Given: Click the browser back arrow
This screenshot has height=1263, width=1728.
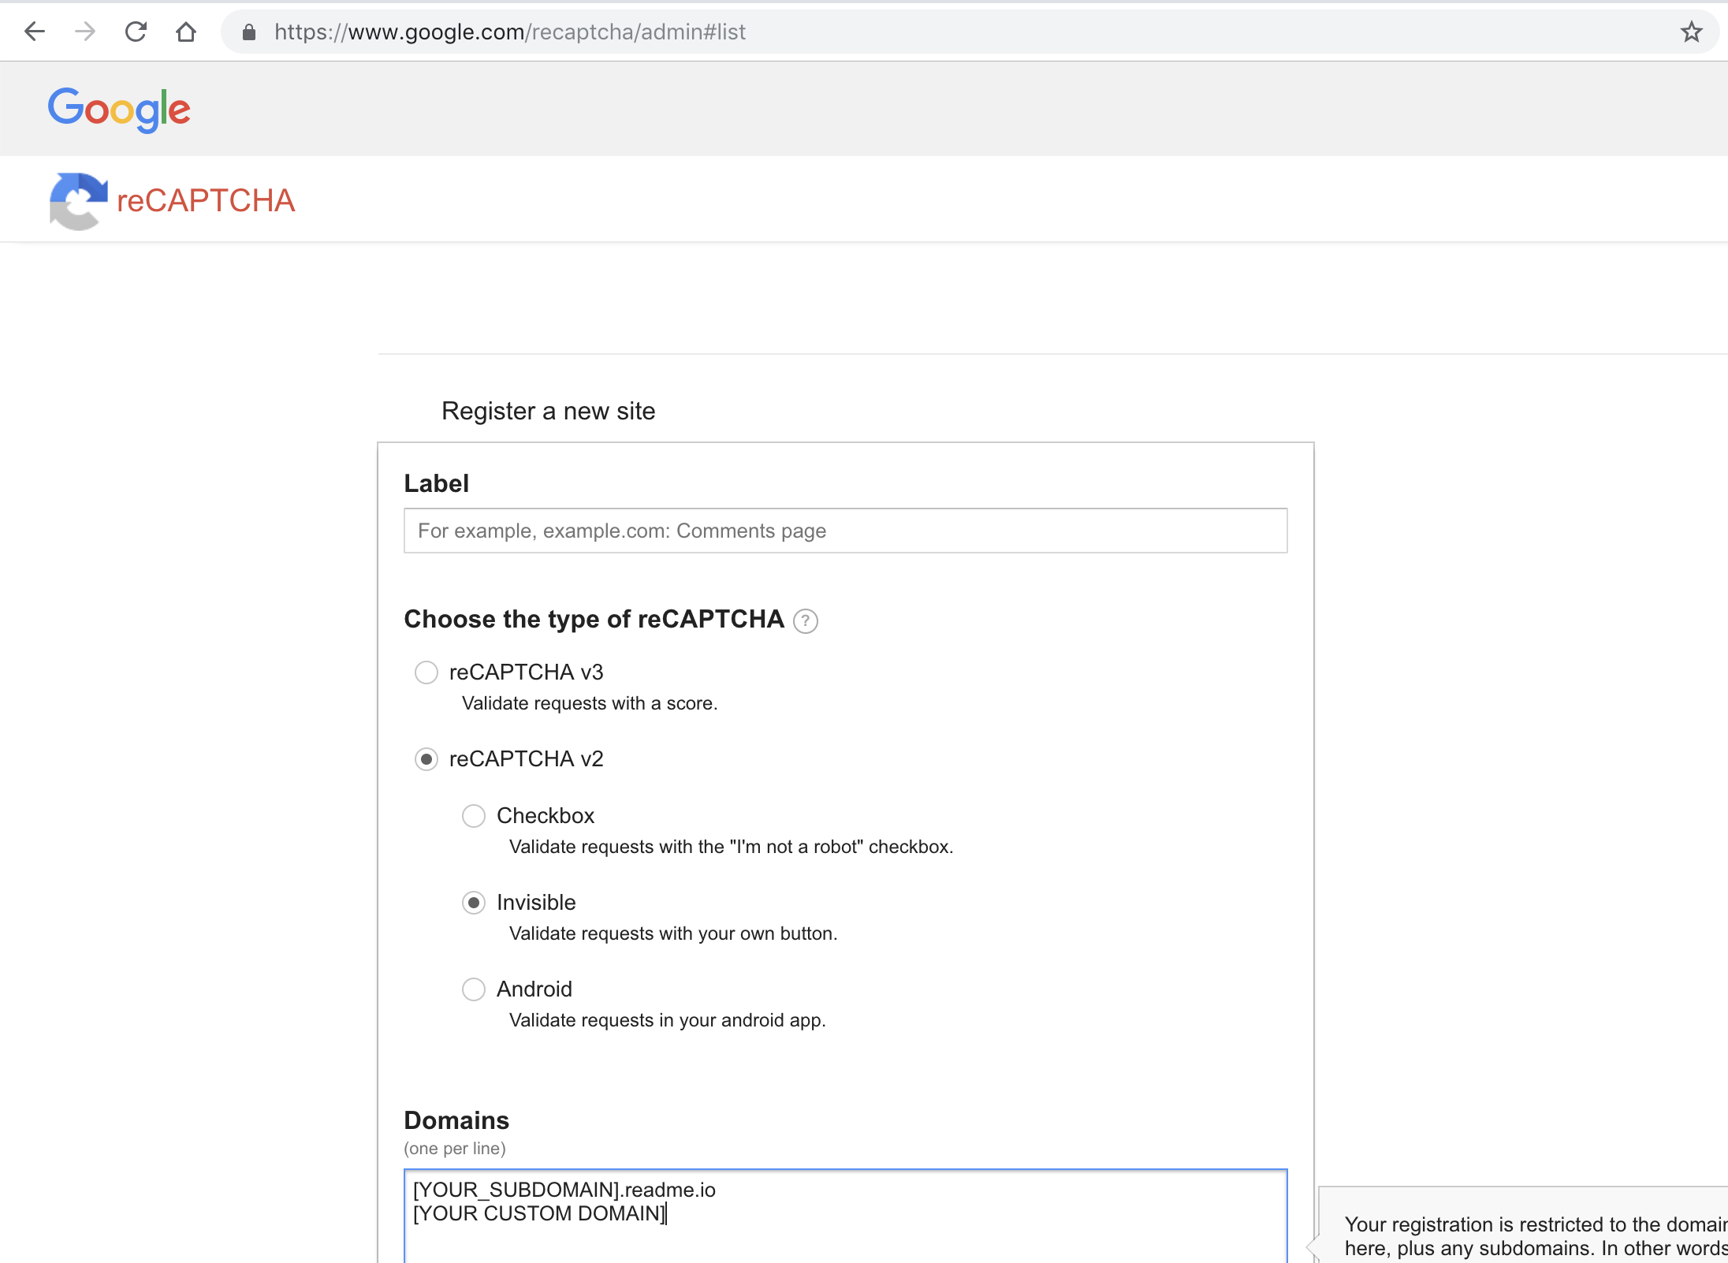Looking at the screenshot, I should point(35,32).
